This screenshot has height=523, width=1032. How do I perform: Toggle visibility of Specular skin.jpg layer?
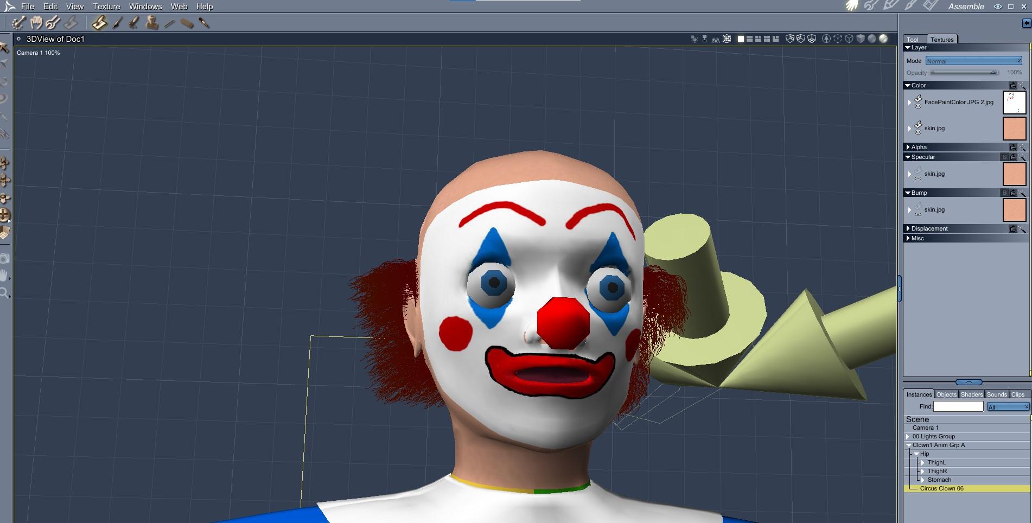[918, 178]
